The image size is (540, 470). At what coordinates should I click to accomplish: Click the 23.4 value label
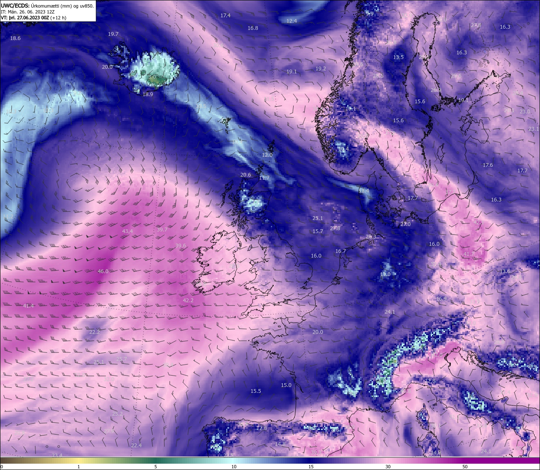[57, 455]
